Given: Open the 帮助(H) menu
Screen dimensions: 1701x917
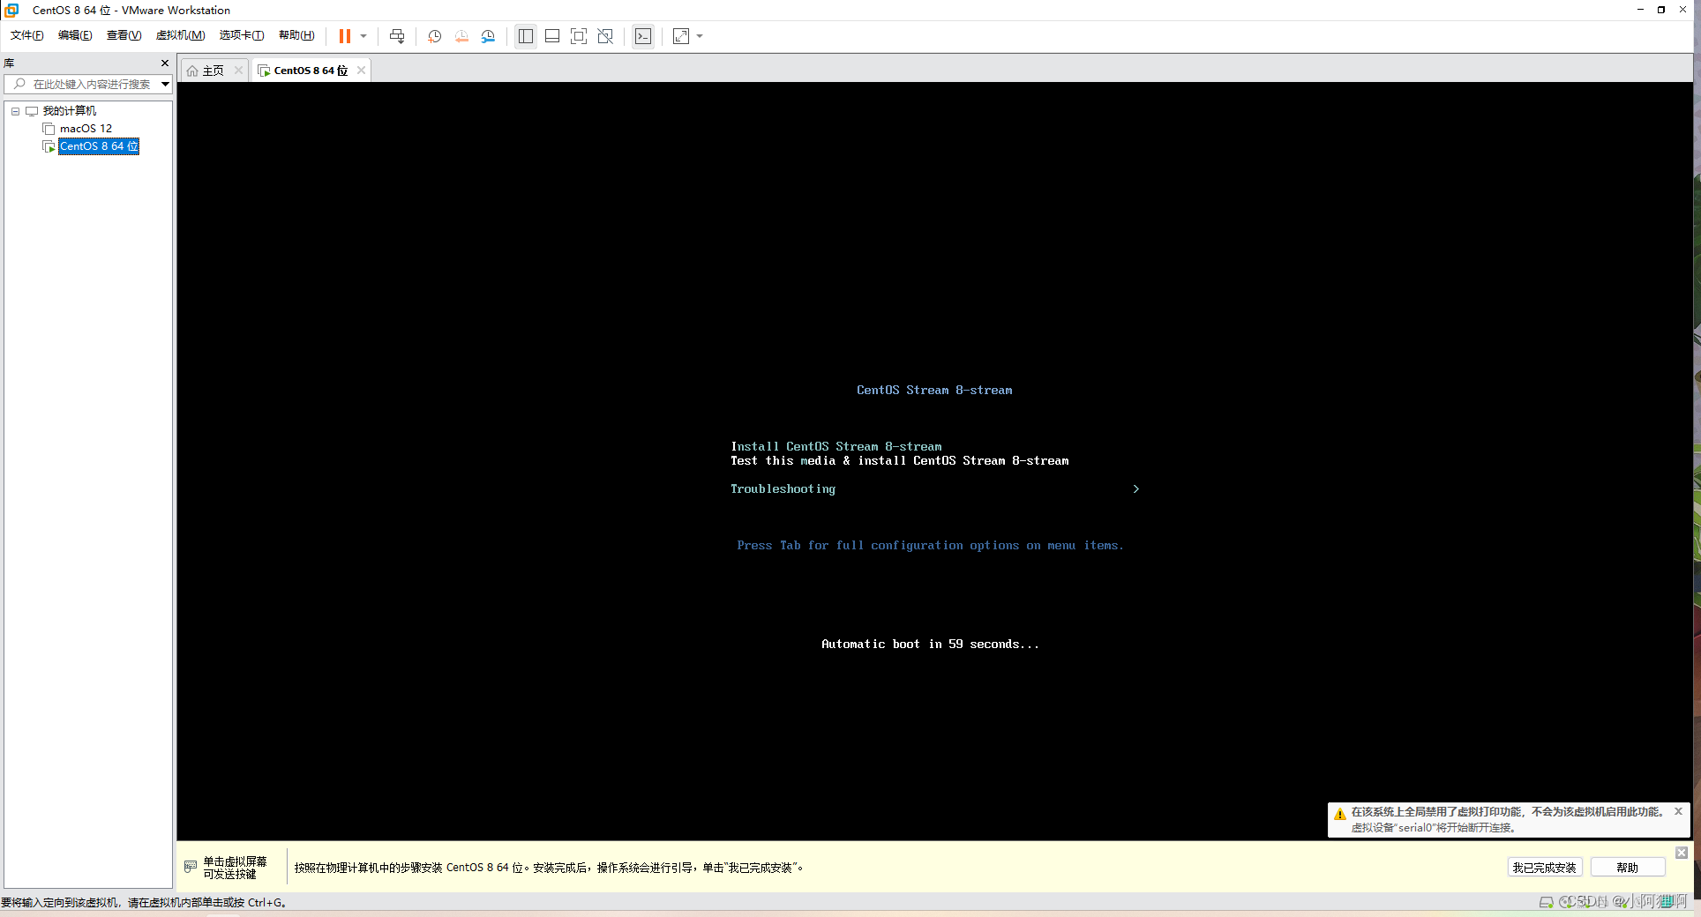Looking at the screenshot, I should (296, 35).
